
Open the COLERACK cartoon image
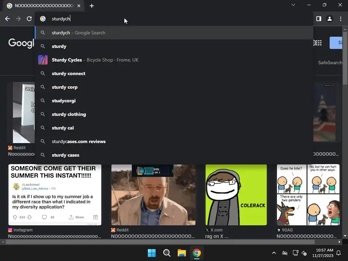pyautogui.click(x=236, y=195)
